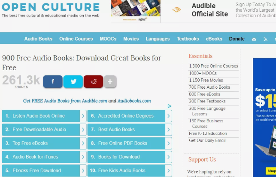Viewport: 276px width, 177px height.
Task: Open Textbooks navigation item
Action: click(x=188, y=39)
